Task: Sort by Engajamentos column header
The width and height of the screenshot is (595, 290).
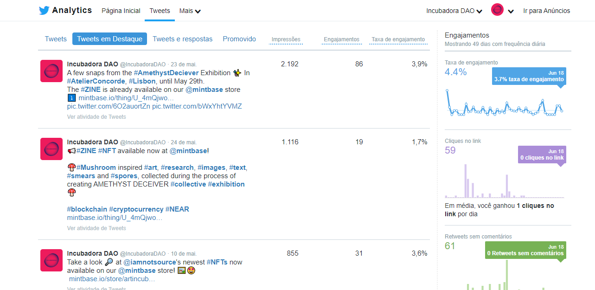Action: (x=341, y=40)
